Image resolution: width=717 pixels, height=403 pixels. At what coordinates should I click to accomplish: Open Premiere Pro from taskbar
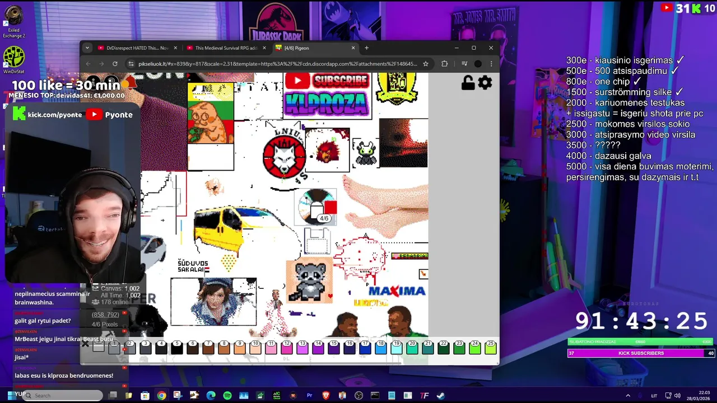[309, 396]
